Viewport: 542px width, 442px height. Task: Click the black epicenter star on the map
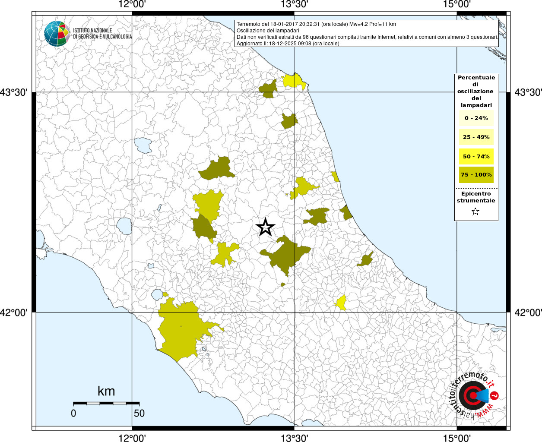pyautogui.click(x=266, y=227)
